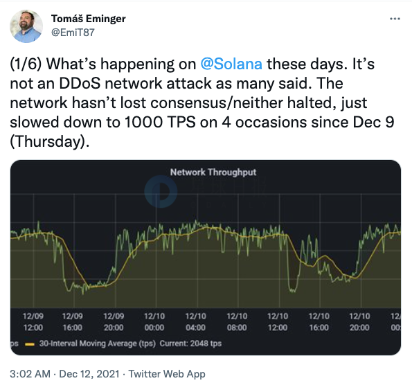Click the Current: 2048 tps readout
The width and height of the screenshot is (412, 383).
tap(190, 344)
